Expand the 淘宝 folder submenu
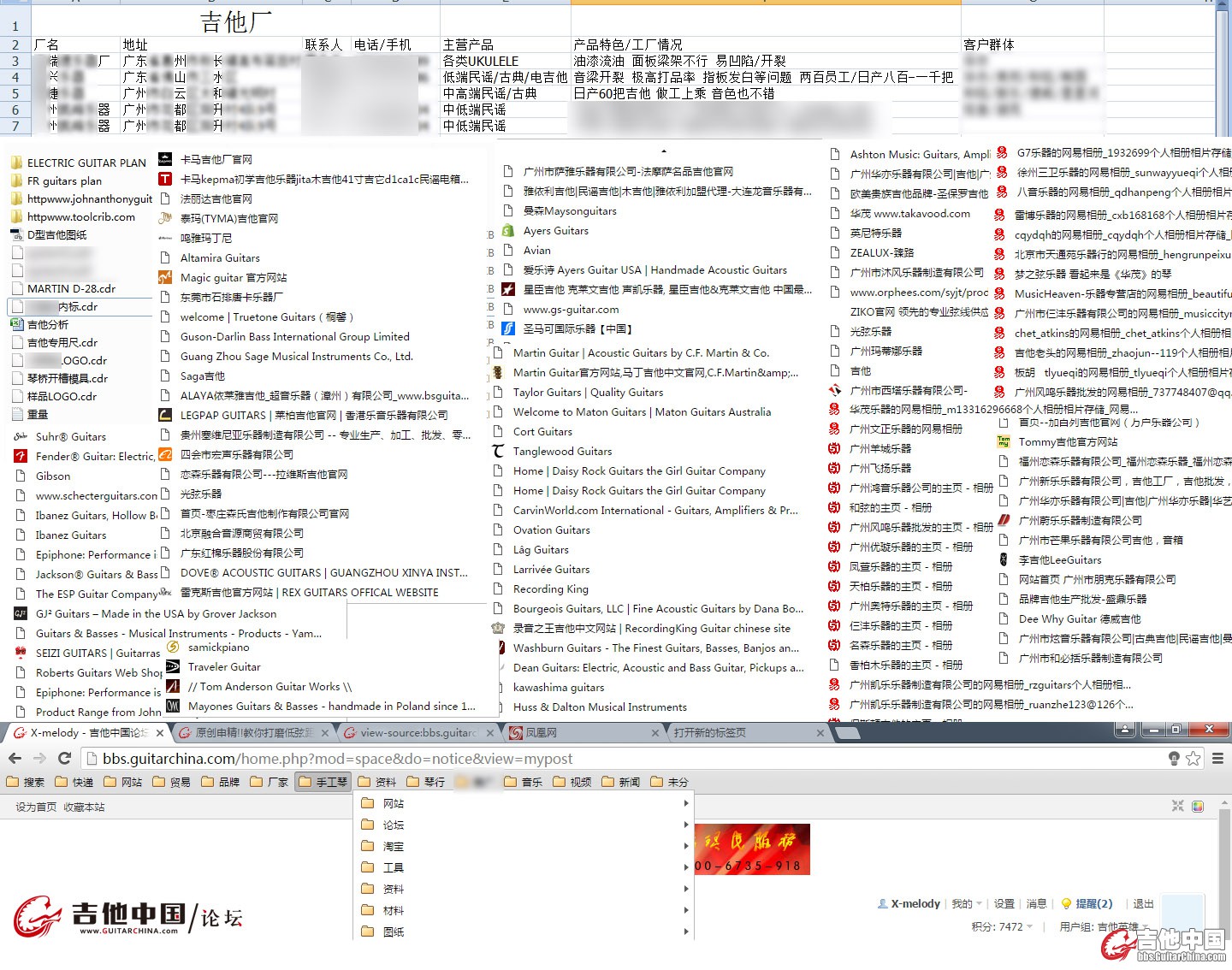 tap(523, 846)
